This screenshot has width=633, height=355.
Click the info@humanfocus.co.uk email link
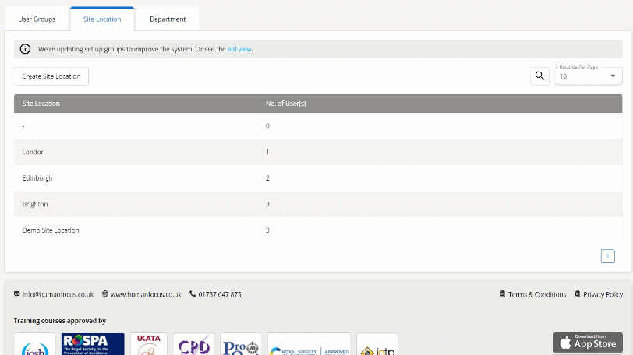[x=58, y=294]
